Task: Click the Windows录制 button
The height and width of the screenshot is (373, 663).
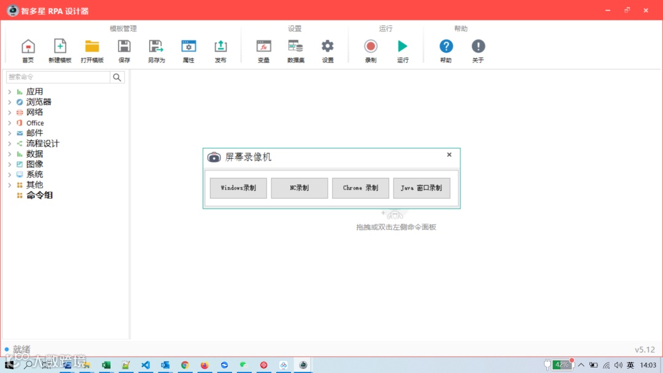Action: tap(238, 188)
